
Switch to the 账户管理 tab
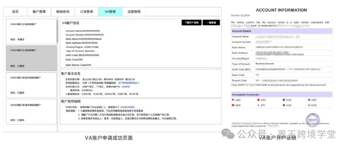(x=39, y=12)
